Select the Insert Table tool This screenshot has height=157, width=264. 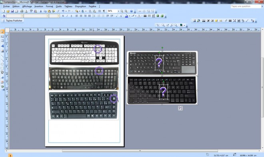(2, 41)
